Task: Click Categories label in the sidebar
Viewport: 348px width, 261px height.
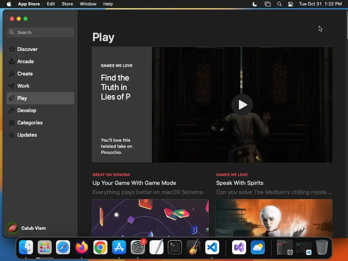Action: point(30,122)
